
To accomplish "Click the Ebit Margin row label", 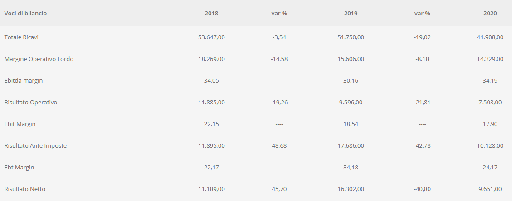I will pyautogui.click(x=20, y=124).
